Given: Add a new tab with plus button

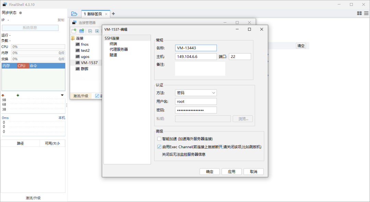Looking at the screenshot, I should tap(113, 14).
